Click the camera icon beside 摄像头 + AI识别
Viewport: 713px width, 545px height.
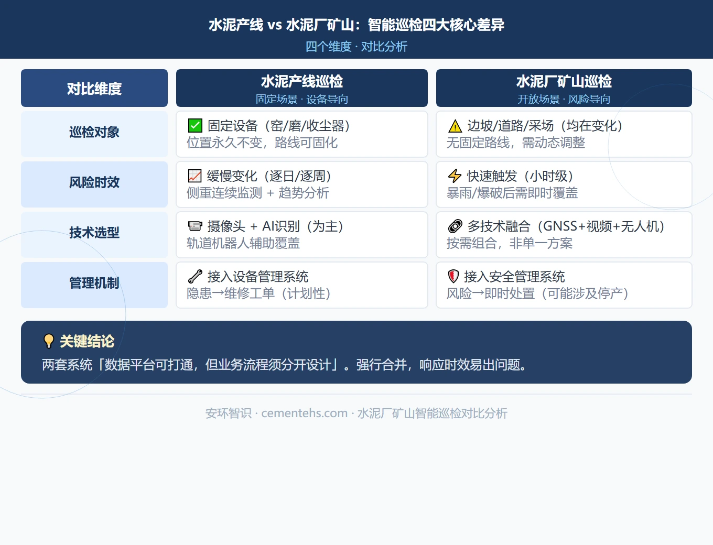195,226
